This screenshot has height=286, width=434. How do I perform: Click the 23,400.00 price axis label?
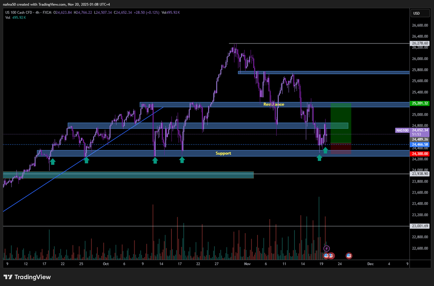tap(420, 204)
